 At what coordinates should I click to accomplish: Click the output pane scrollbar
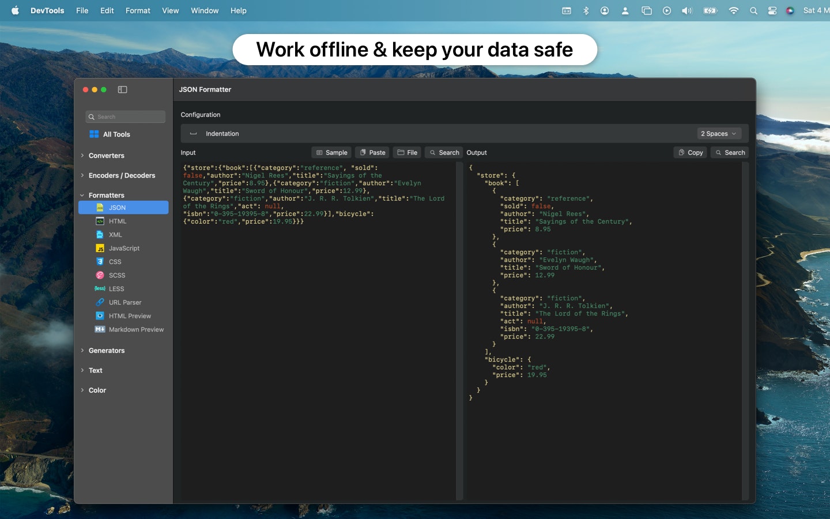click(x=745, y=331)
